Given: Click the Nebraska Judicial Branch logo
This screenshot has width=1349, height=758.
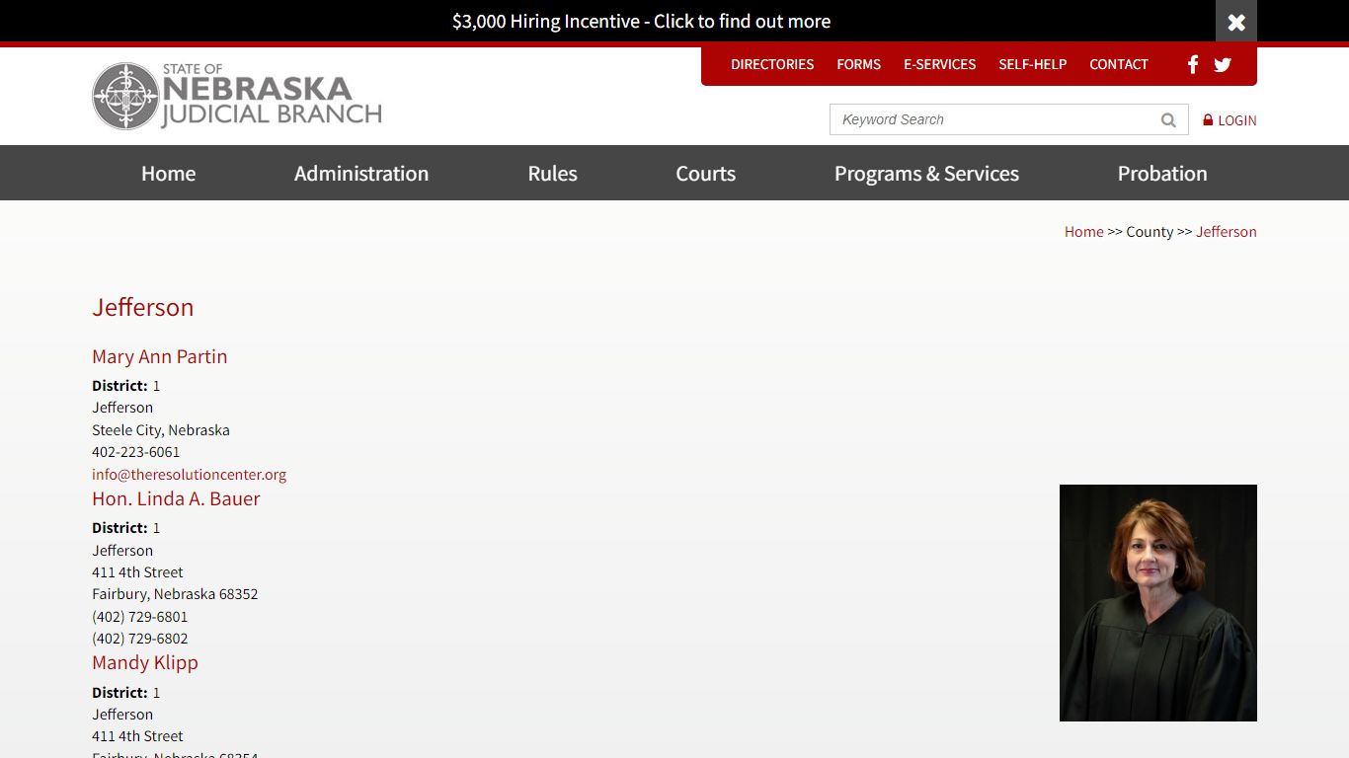Looking at the screenshot, I should (237, 96).
